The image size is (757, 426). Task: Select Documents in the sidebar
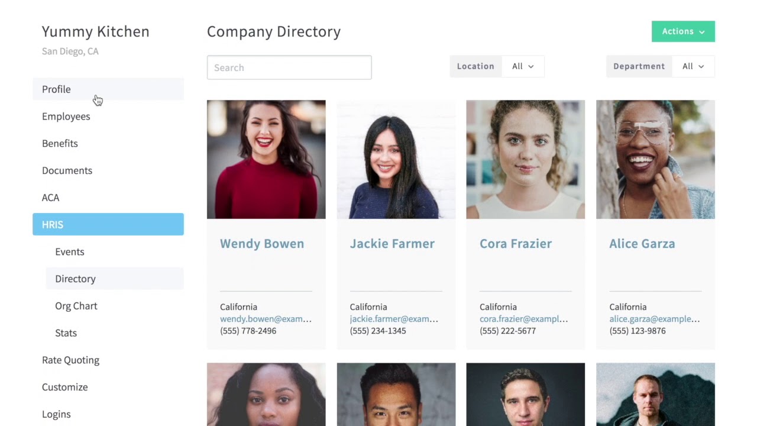(x=67, y=170)
